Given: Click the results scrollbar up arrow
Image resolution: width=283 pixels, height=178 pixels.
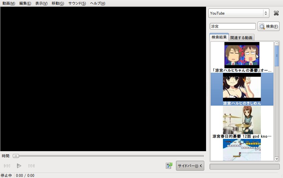Looking at the screenshot, I should pyautogui.click(x=277, y=43).
